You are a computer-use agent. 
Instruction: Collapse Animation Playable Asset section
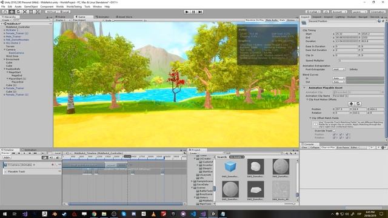pos(304,88)
